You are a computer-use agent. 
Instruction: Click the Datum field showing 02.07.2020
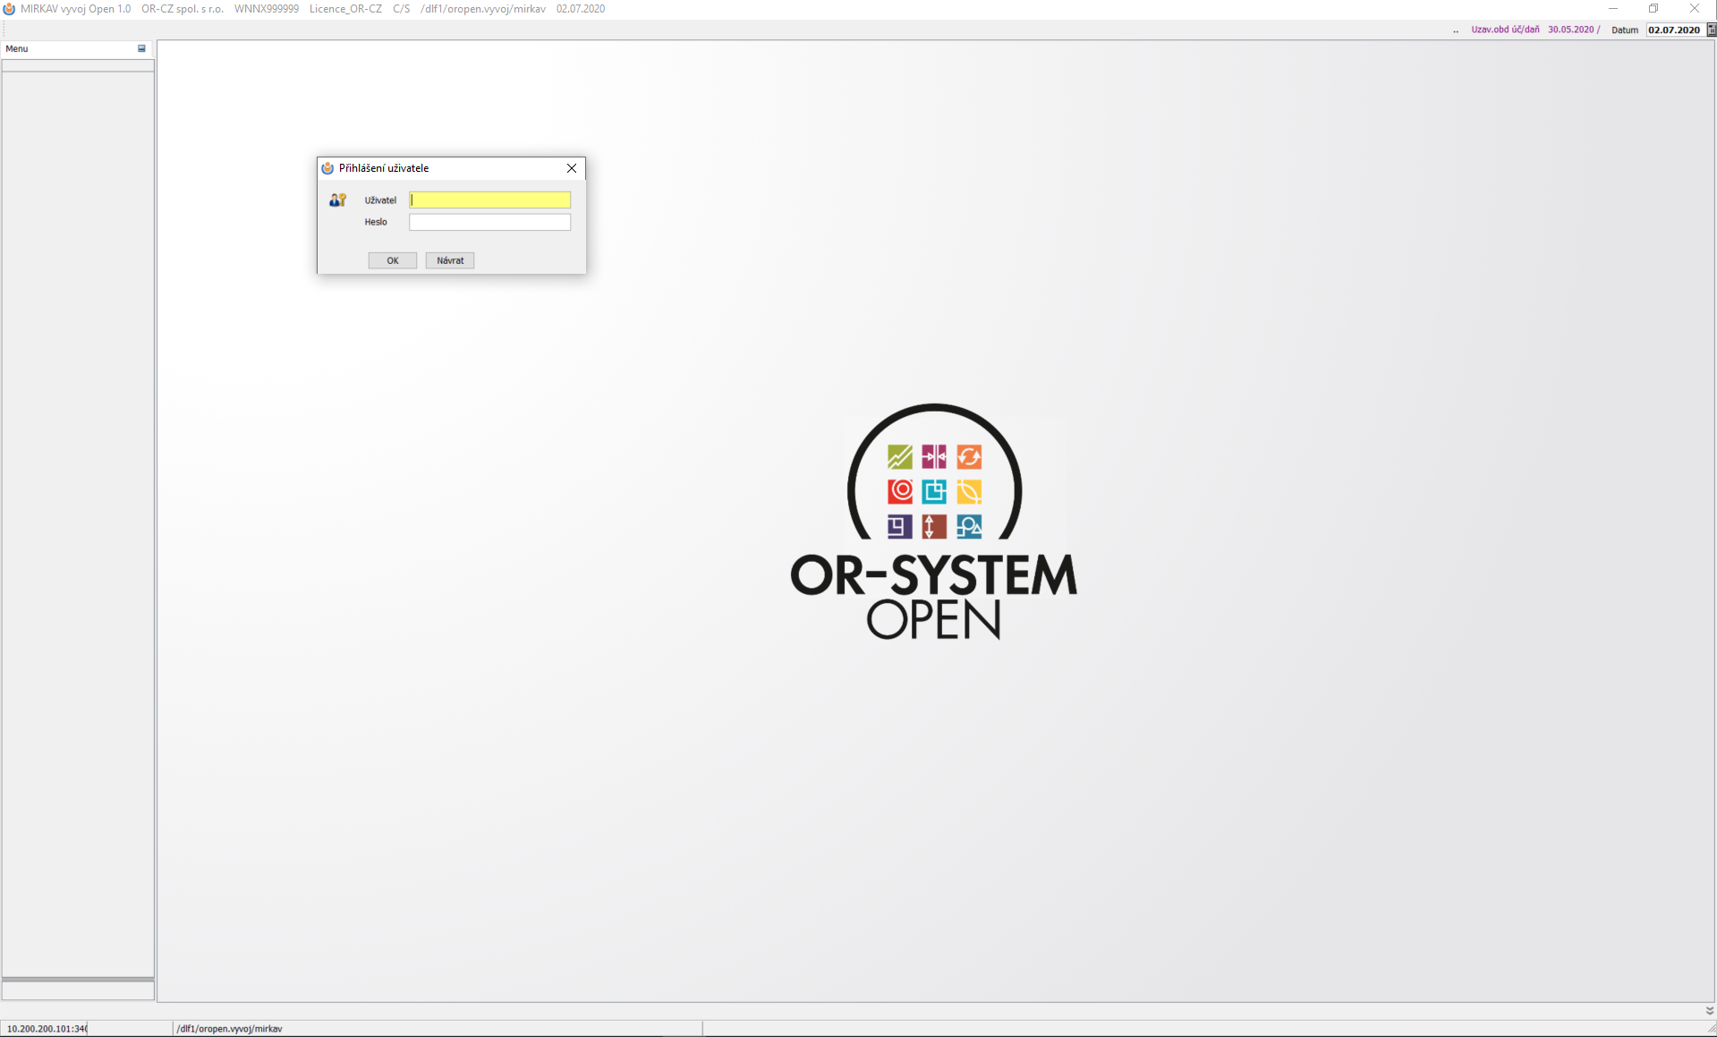pyautogui.click(x=1673, y=30)
